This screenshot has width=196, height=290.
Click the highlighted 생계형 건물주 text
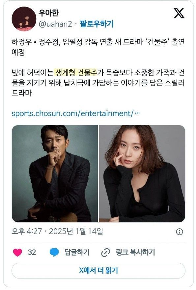76,73
